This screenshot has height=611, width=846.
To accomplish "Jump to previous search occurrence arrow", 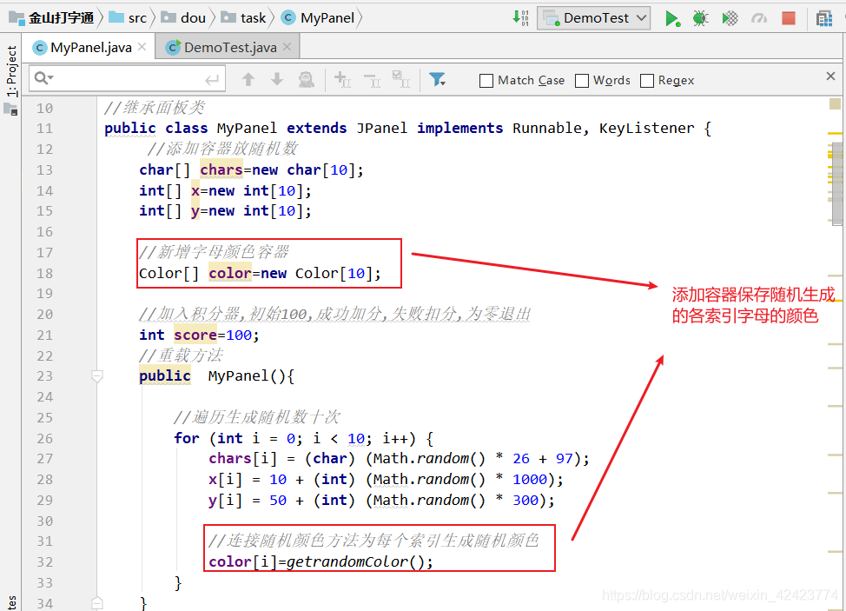I will (248, 80).
